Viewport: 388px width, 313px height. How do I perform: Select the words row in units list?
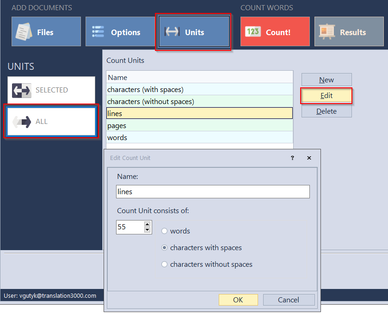[x=199, y=138]
